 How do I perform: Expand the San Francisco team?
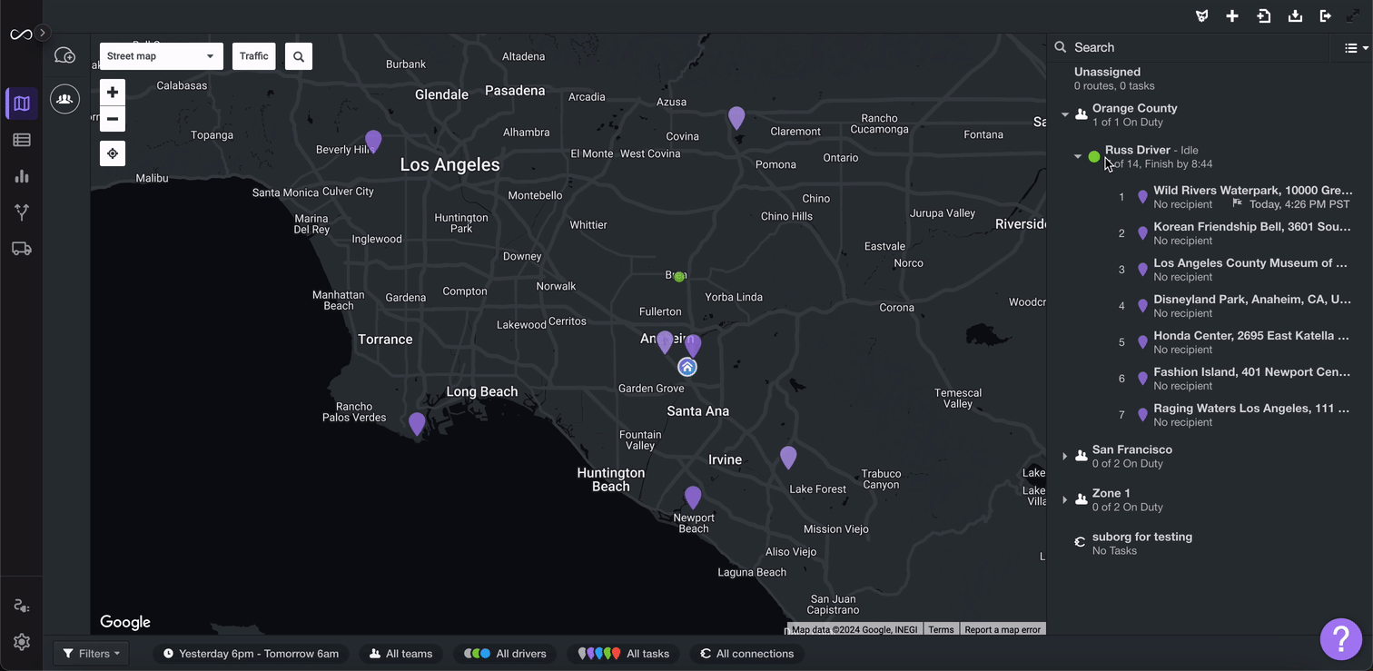pos(1065,456)
